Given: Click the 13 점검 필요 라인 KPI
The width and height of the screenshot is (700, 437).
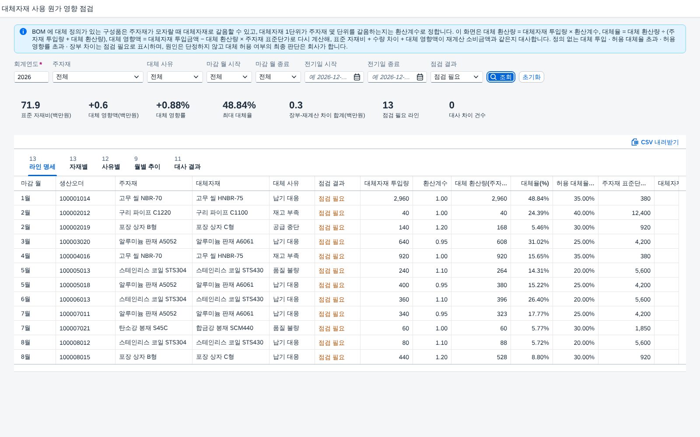Looking at the screenshot, I should pos(401,109).
